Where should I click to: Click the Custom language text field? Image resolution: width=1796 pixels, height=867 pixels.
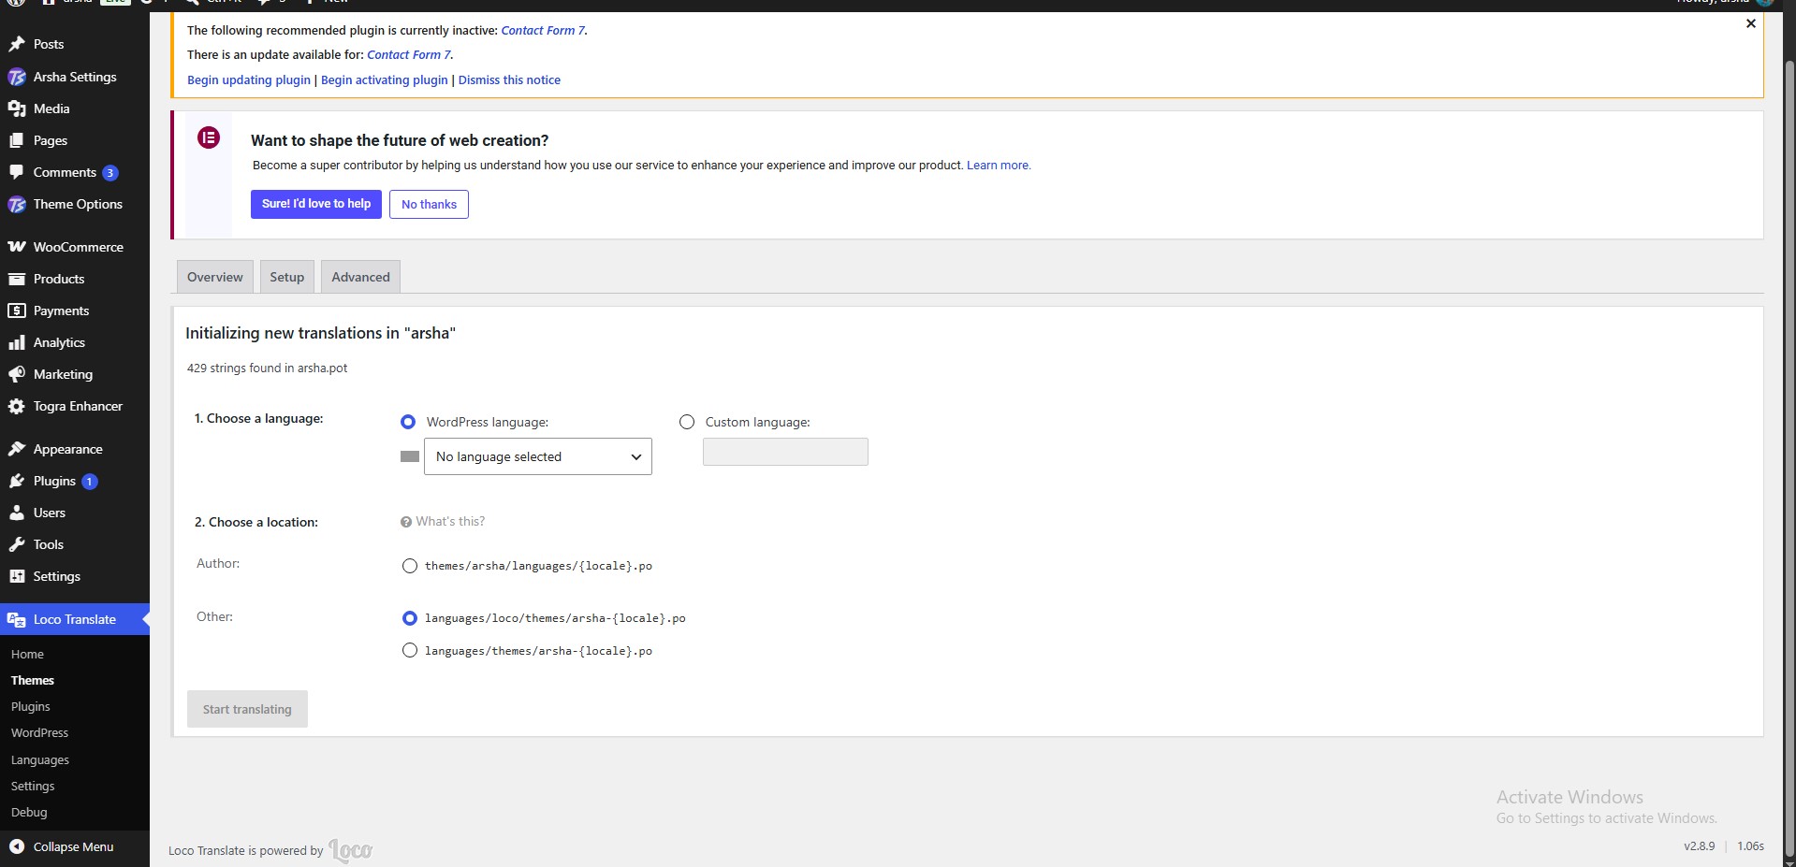click(785, 452)
